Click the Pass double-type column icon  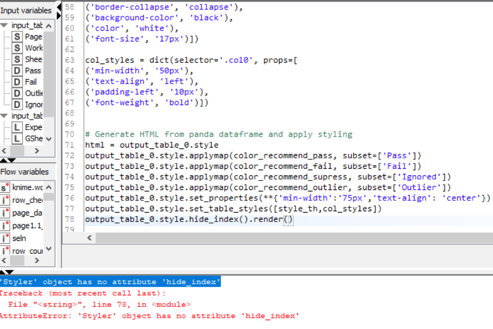17,71
